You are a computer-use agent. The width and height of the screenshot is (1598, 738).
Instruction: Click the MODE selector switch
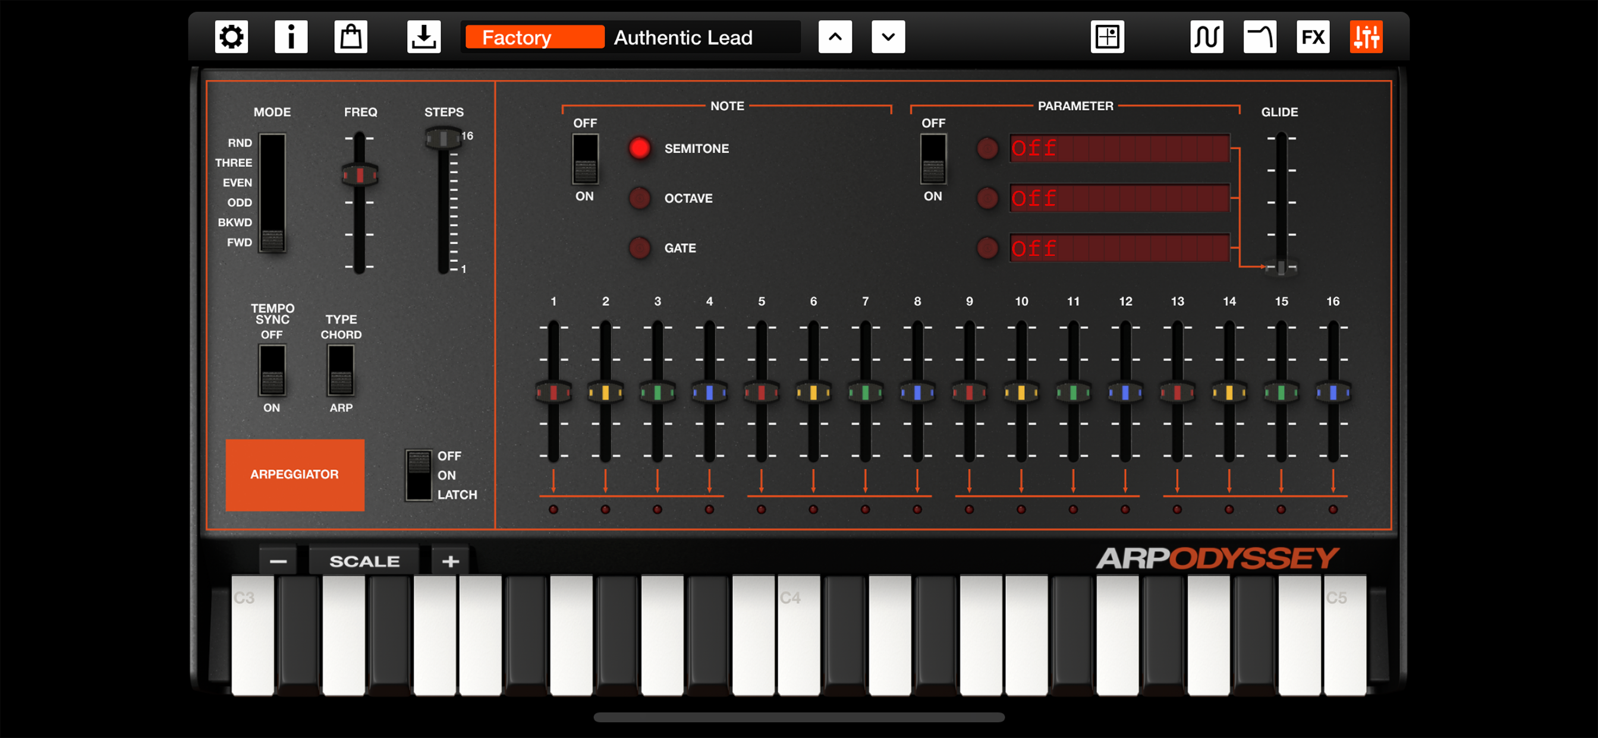(272, 193)
